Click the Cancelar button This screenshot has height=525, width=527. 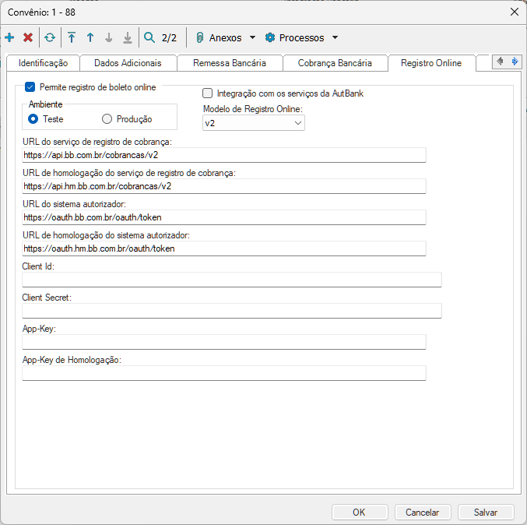pos(423,512)
